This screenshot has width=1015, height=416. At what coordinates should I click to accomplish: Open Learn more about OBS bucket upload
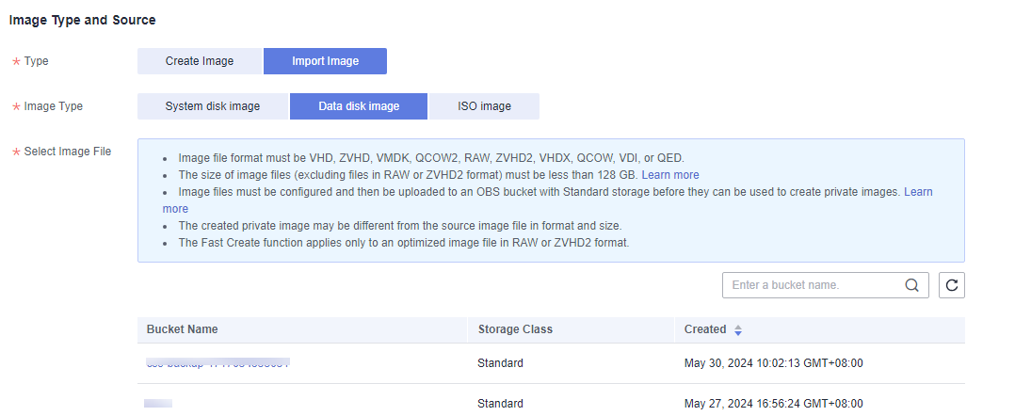tap(918, 192)
